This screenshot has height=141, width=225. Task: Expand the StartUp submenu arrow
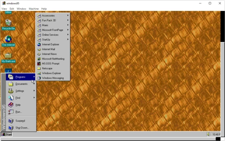tap(68, 39)
